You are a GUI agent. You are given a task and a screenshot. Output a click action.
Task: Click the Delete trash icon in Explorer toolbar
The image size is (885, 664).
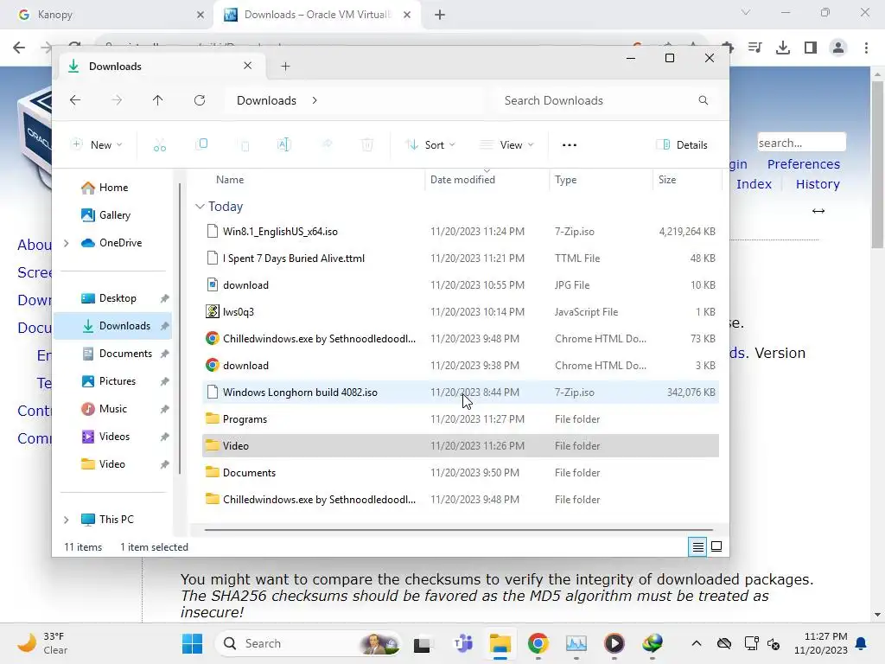coord(366,145)
